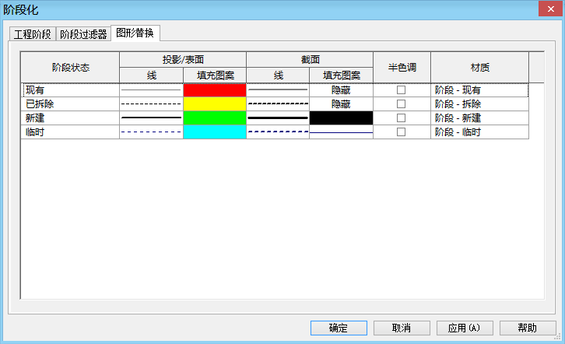Click 隐藏 cut fill cell for 已拆除

[x=341, y=104]
